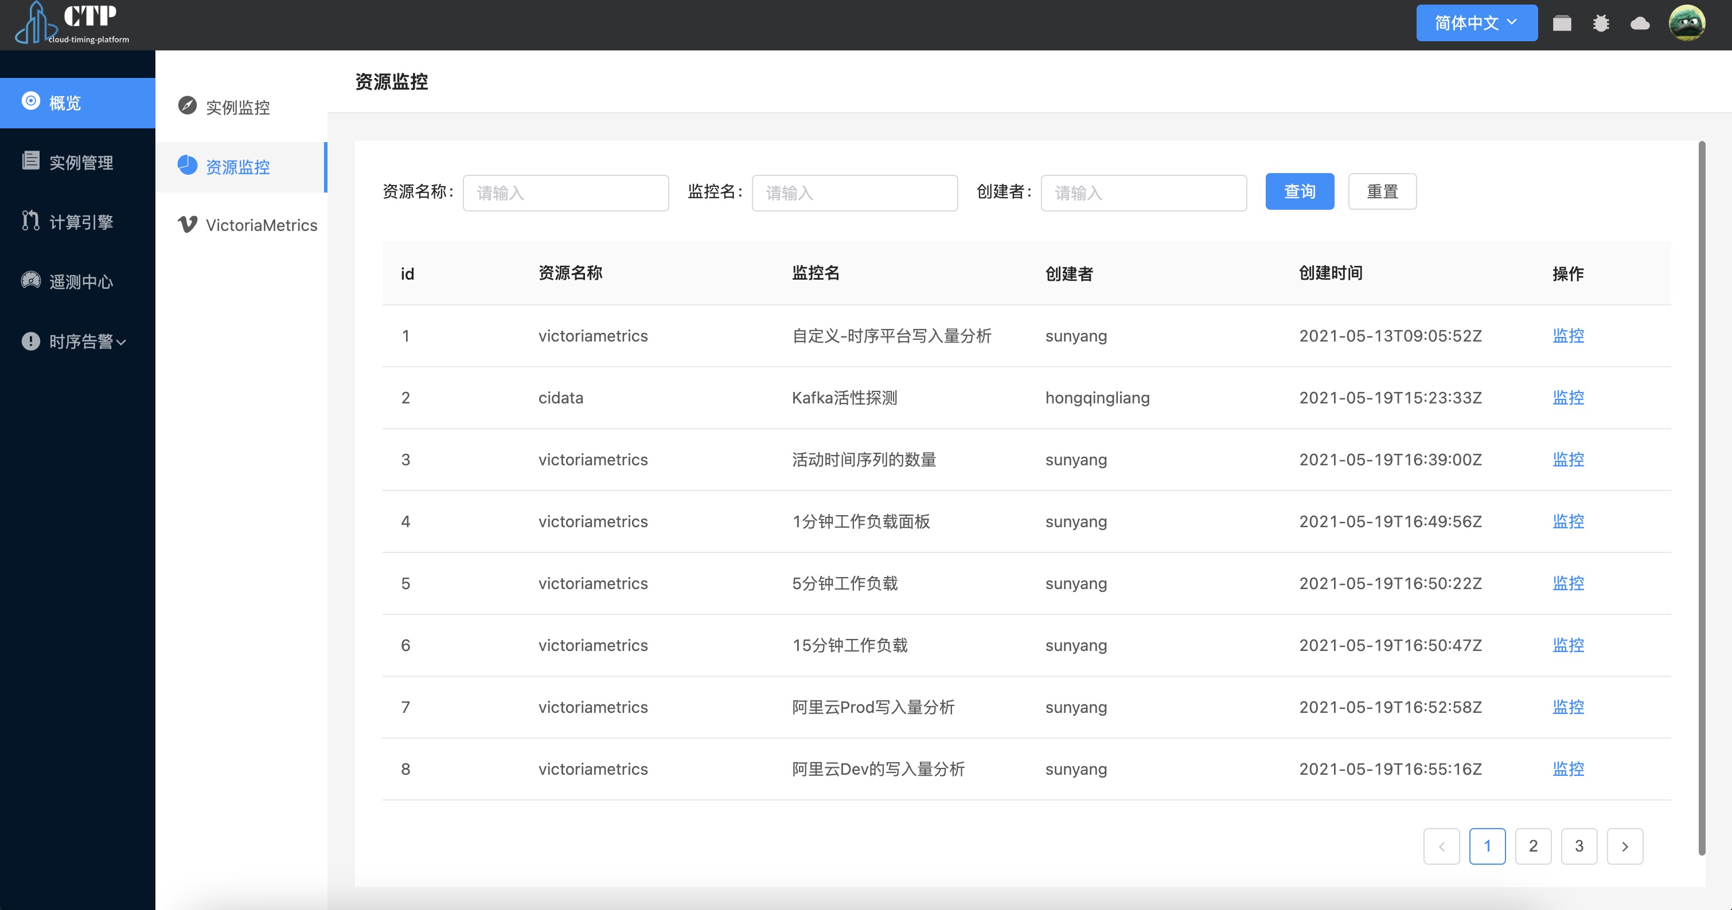Image resolution: width=1732 pixels, height=910 pixels.
Task: Go to next page arrow
Action: tap(1625, 846)
